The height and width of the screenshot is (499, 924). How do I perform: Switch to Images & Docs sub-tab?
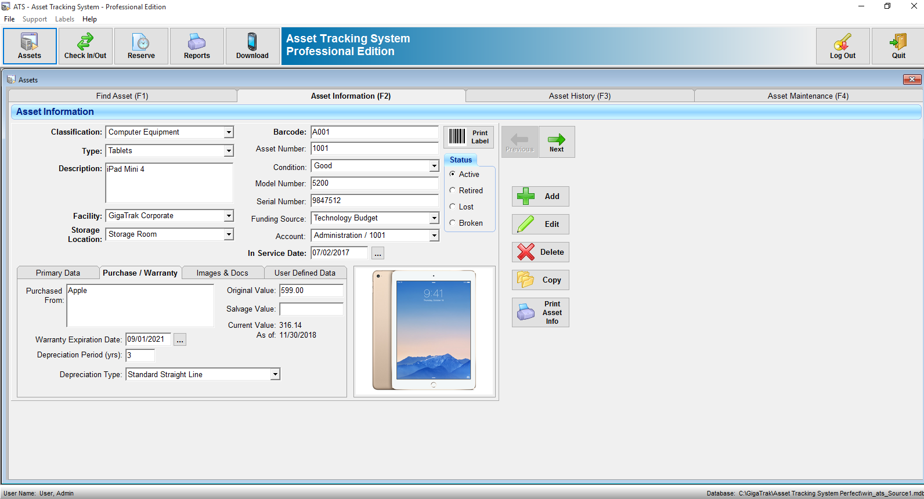pos(222,273)
